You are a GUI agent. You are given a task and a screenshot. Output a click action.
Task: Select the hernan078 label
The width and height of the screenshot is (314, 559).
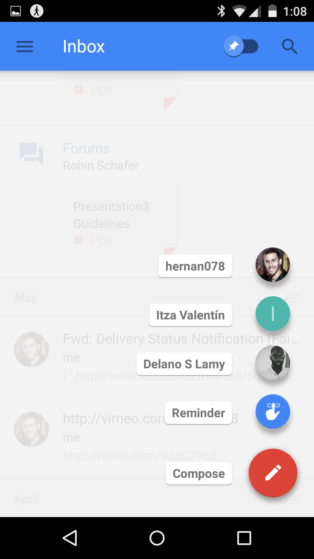[195, 266]
